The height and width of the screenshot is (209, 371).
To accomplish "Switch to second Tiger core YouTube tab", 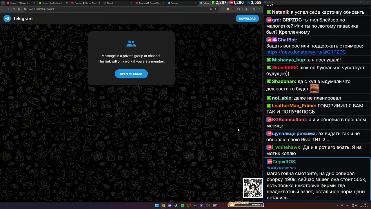I will 149,3.
